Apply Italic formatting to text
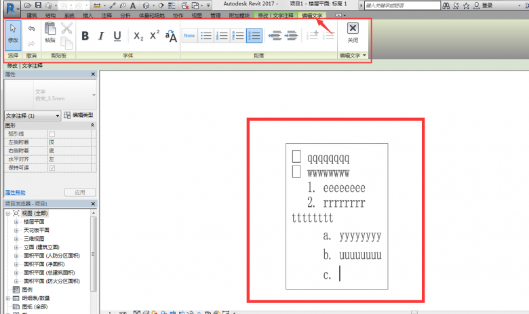This screenshot has width=529, height=314. pos(101,36)
